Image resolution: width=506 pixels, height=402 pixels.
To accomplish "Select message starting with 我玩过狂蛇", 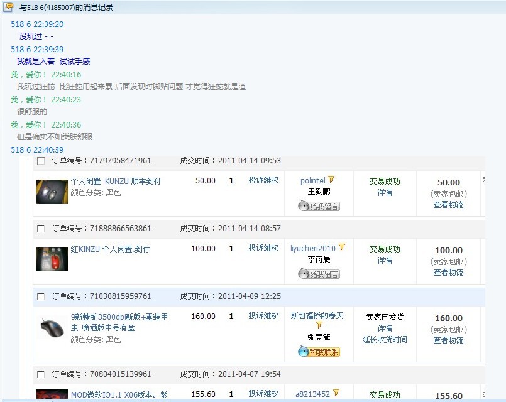I will tap(131, 87).
